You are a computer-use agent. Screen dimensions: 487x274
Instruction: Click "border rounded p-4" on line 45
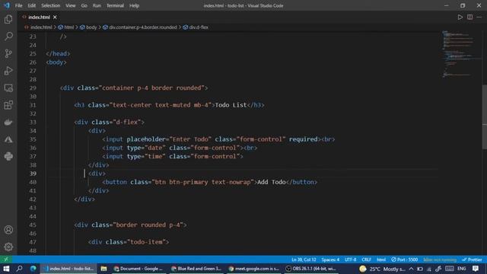tap(148, 225)
